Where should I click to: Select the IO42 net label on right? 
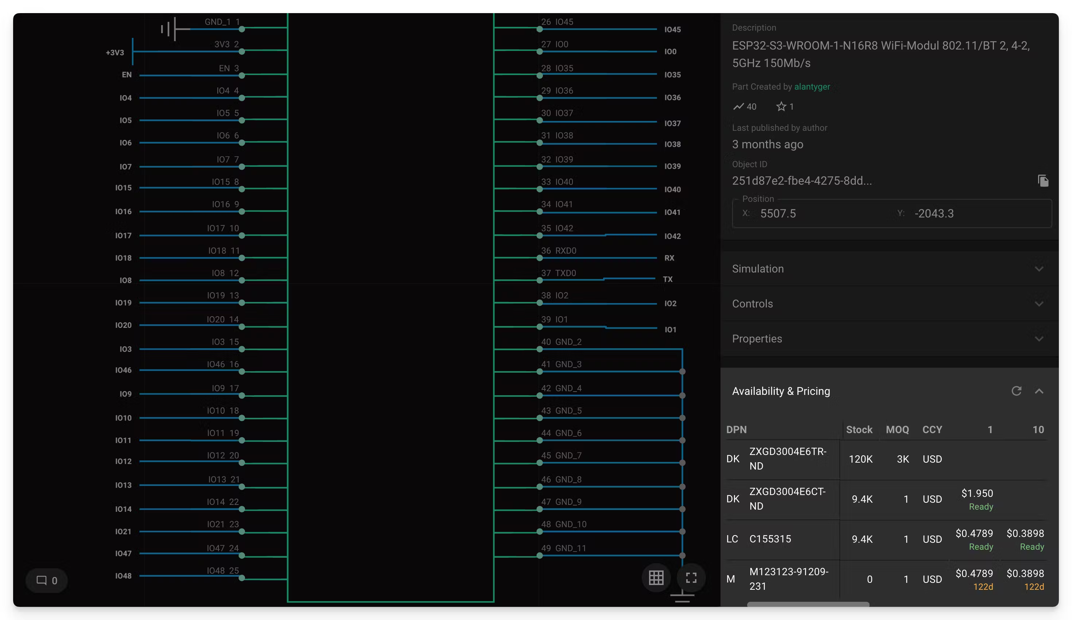(x=672, y=236)
